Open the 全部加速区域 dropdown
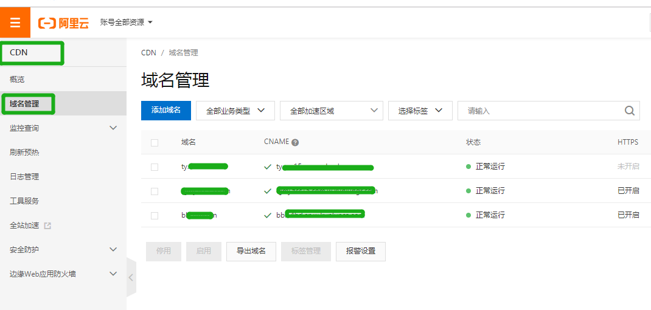 coord(331,111)
